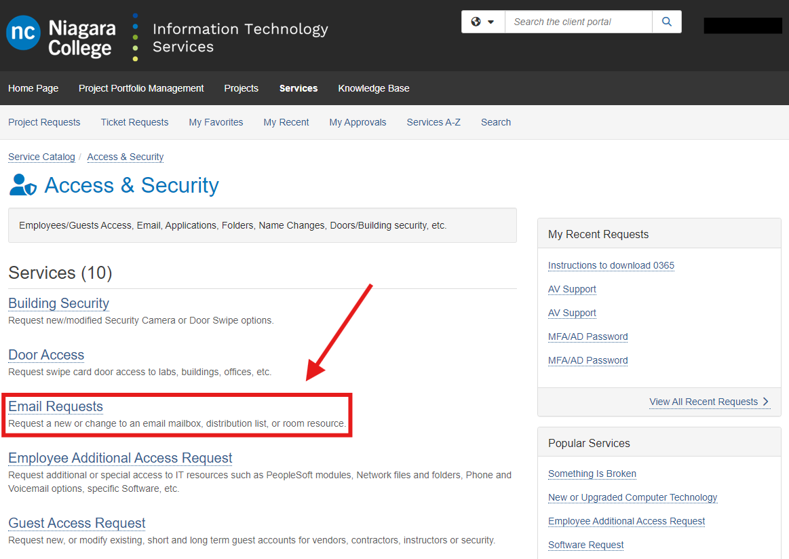
Task: Open the Door Access service
Action: 45,355
